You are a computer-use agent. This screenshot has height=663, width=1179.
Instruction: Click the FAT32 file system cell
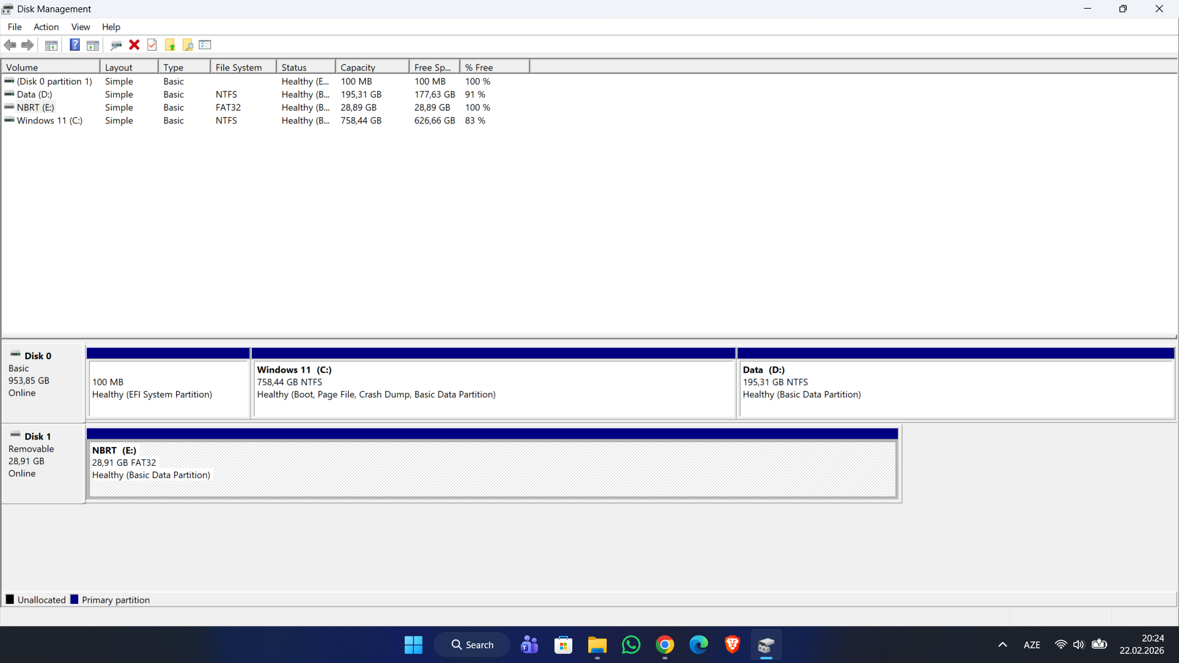point(228,107)
